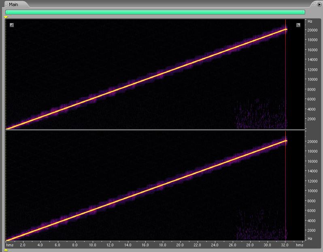Click the left edge handle of the green zoom bar
The width and height of the screenshot is (323, 252).
pos(6,12)
